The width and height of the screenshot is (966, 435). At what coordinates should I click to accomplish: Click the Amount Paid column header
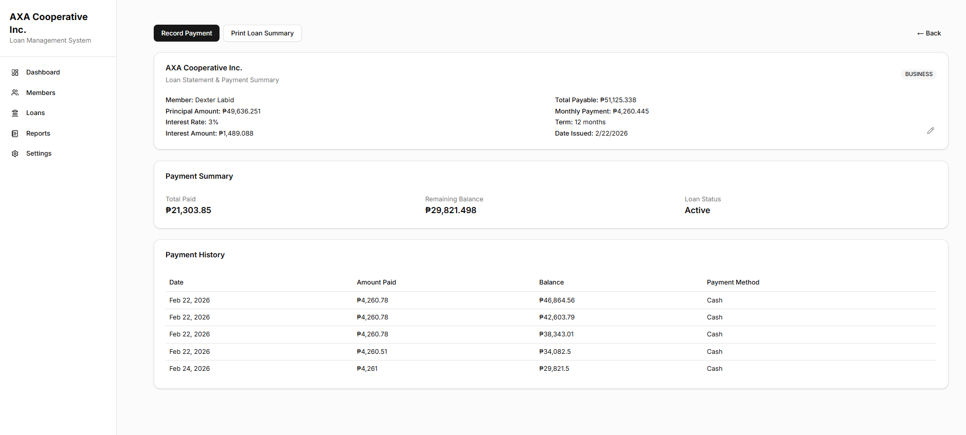pyautogui.click(x=376, y=282)
